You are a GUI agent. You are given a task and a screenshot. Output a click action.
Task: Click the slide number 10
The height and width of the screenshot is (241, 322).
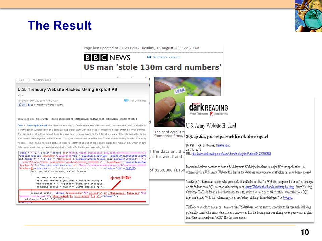click(x=305, y=232)
